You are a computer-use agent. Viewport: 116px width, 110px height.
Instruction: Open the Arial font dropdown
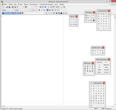tap(32, 10)
